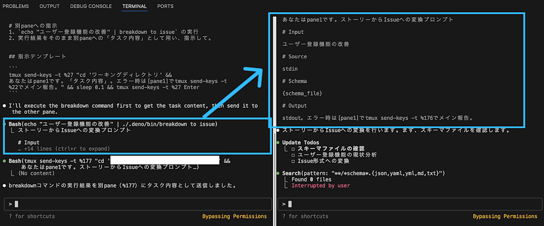Click step "2. 実行結果をそのまま別paneへ" line

pyautogui.click(x=110, y=38)
